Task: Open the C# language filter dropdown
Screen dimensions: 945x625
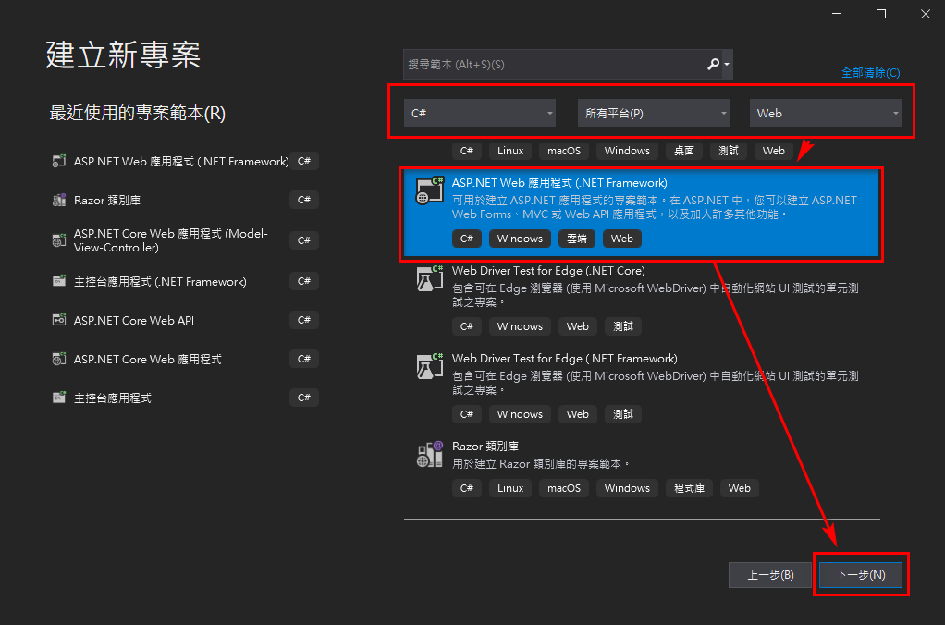Action: pyautogui.click(x=480, y=113)
